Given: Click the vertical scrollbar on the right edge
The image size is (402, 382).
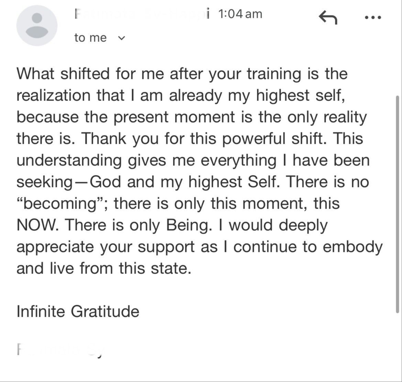Looking at the screenshot, I should click(398, 204).
